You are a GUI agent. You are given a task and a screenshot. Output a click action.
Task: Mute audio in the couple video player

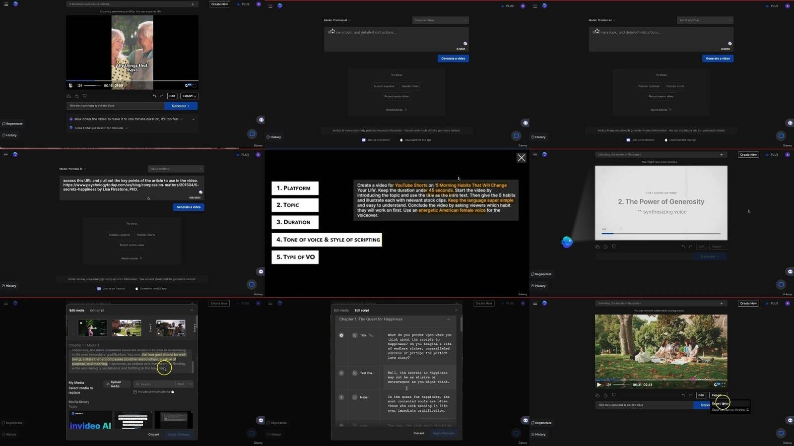point(79,85)
